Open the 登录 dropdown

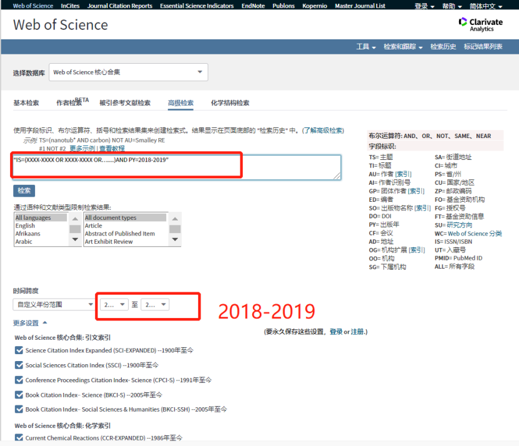[424, 6]
